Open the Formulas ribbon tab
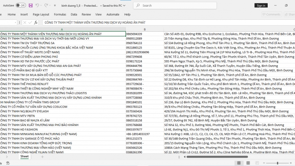The image size is (295, 166). [60, 14]
